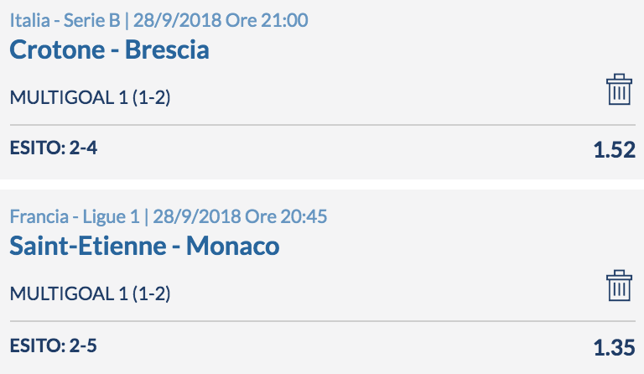The width and height of the screenshot is (644, 374).
Task: Click the white divider between the two bet cards
Action: click(322, 184)
